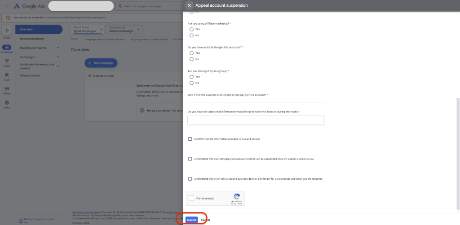
Task: Check the confirm information is true box
Action: 190,139
